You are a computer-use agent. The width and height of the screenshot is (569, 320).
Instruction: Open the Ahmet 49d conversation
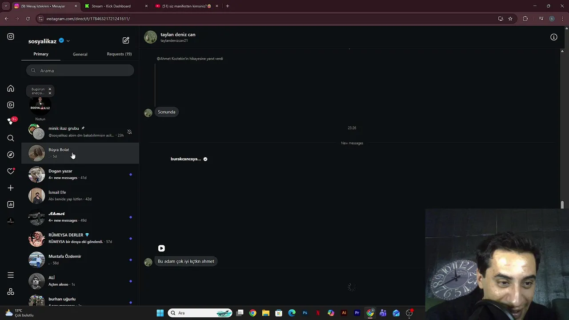(80, 217)
